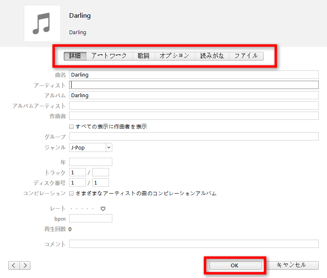Click the J-Pop genre text box

click(x=88, y=147)
